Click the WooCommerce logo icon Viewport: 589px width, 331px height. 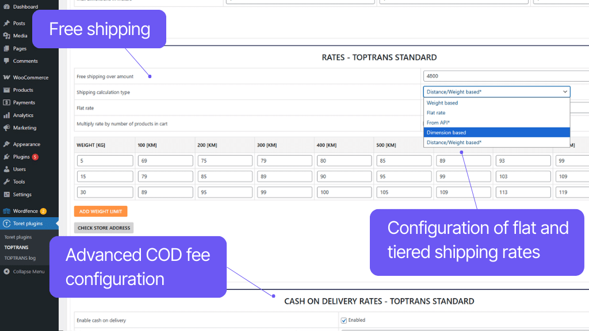[x=6, y=78]
